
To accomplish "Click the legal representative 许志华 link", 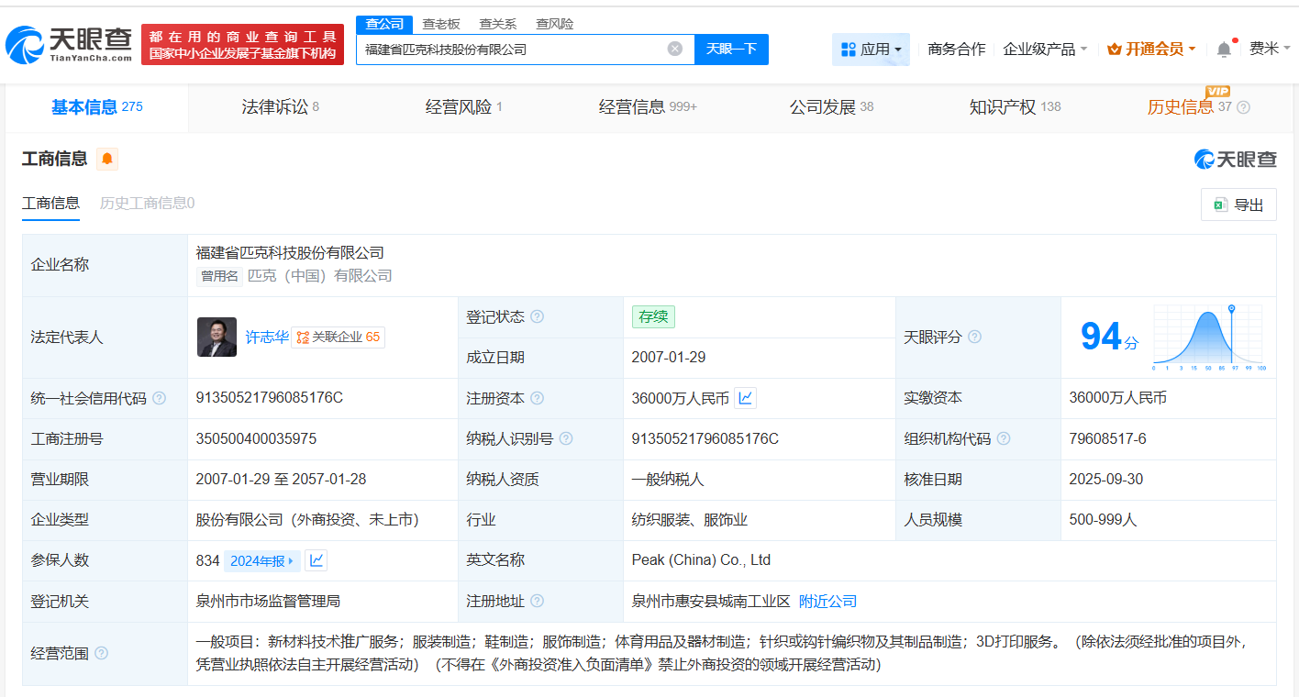I will tap(265, 337).
